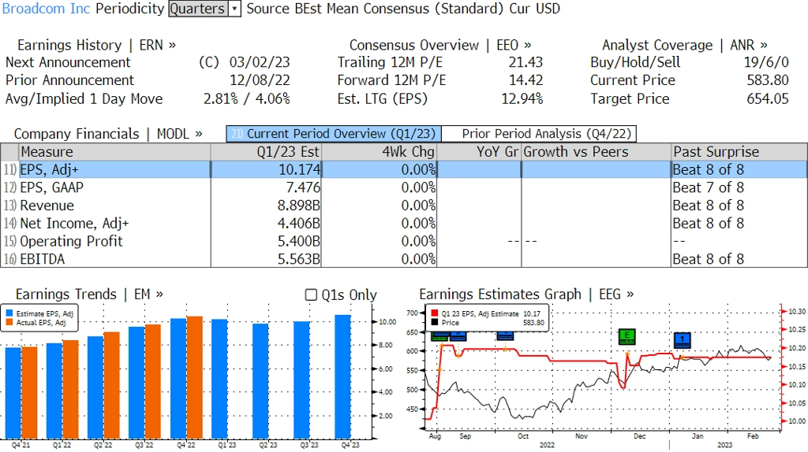Click the 8.898B revenue estimate
Viewport: 808px width, 452px height.
point(299,206)
